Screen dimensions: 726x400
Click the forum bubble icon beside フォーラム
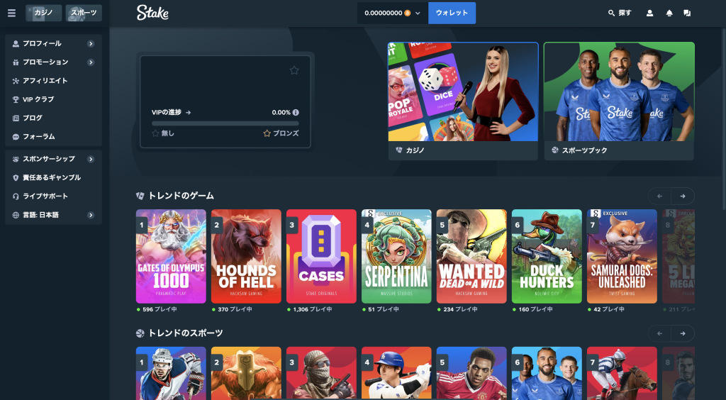coord(16,137)
